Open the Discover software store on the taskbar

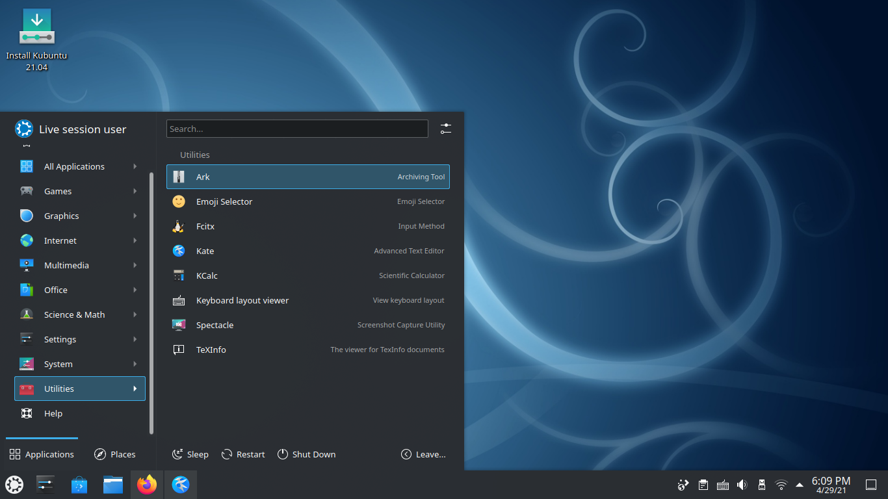click(x=79, y=485)
